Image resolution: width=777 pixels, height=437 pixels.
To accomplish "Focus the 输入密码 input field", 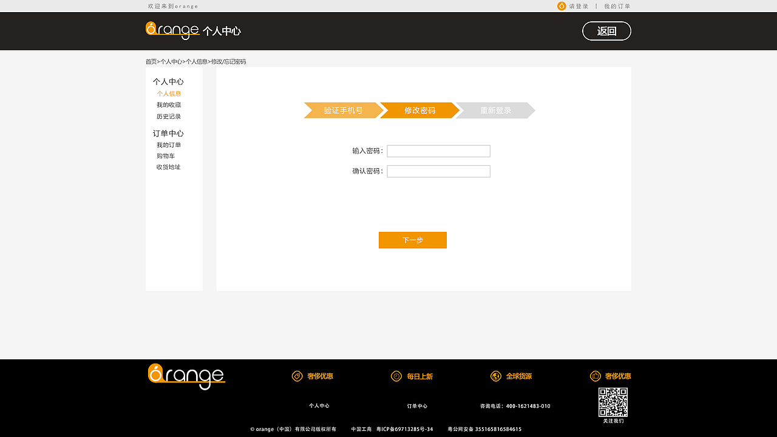I will tap(438, 151).
